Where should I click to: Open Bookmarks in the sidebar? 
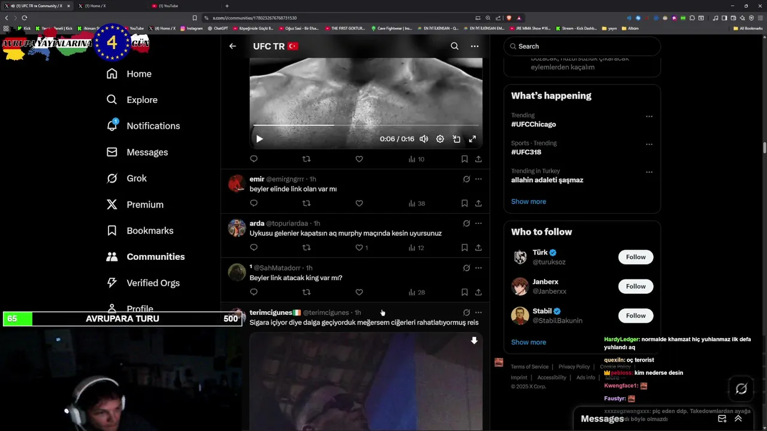[x=140, y=230]
